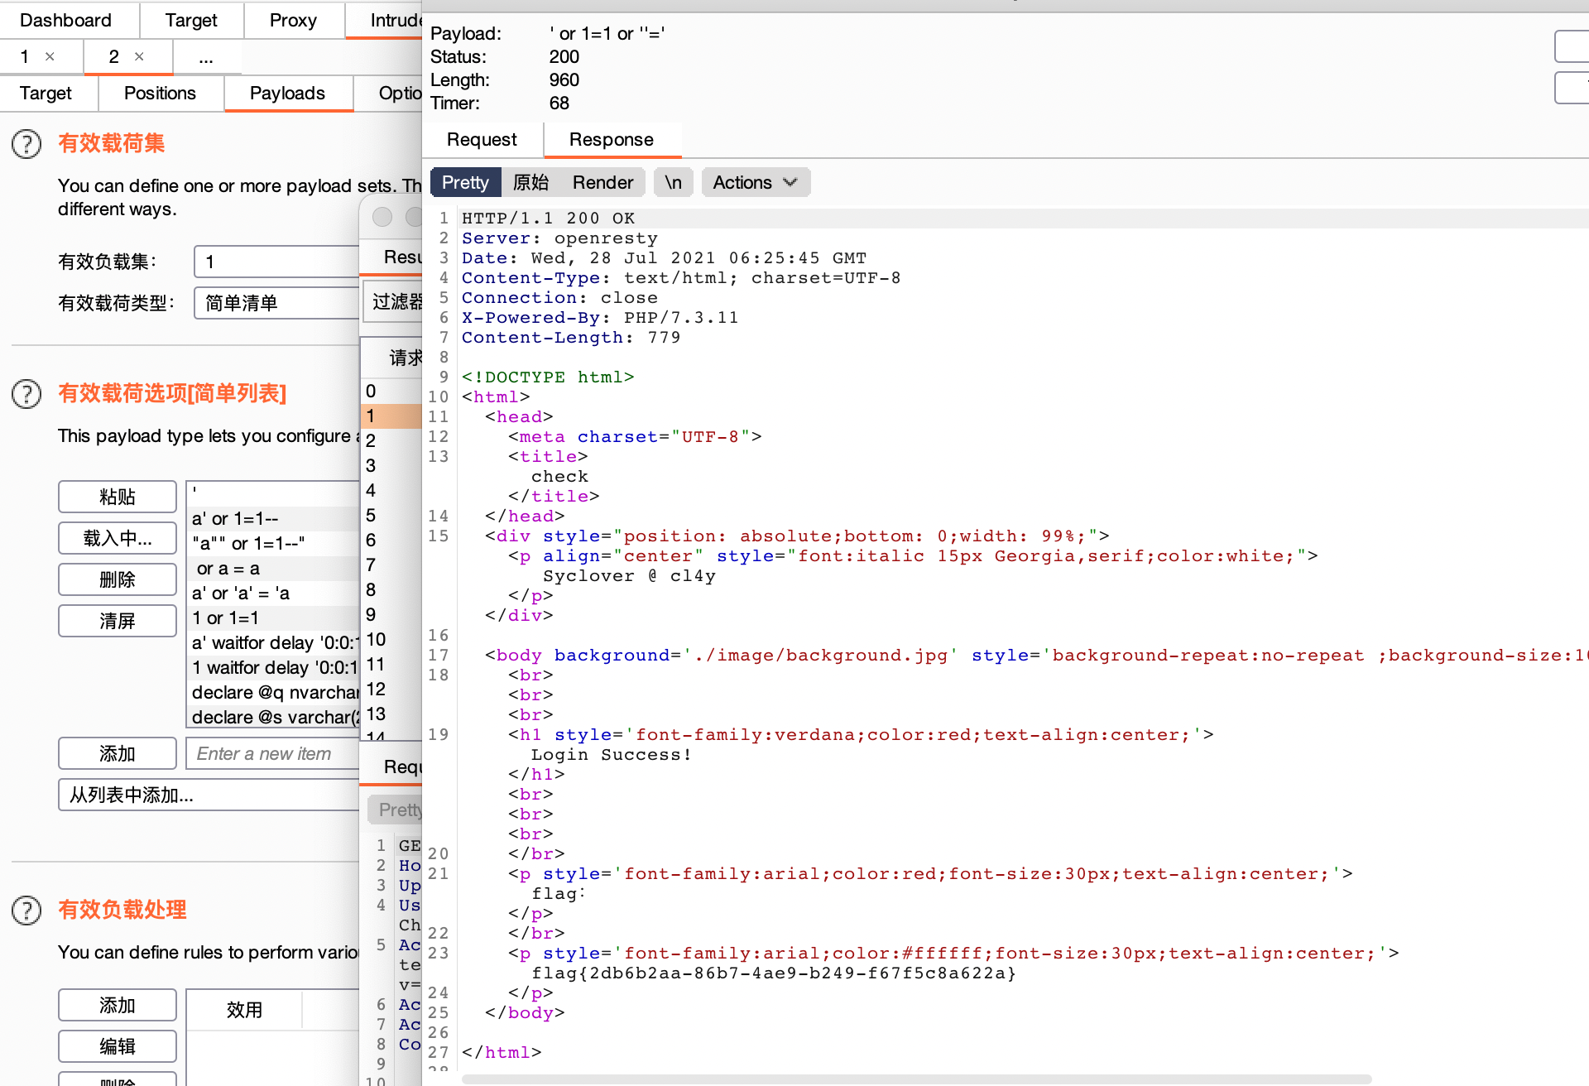Click the horizontal scrollbar under response
This screenshot has width=1589, height=1086.
(x=915, y=1079)
